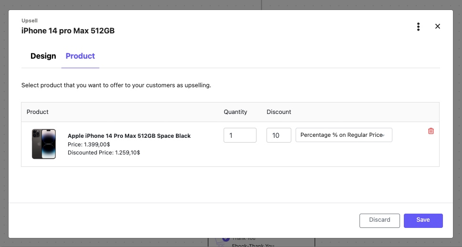Click the Discounted Price: 1.259,10$ text

(x=104, y=153)
